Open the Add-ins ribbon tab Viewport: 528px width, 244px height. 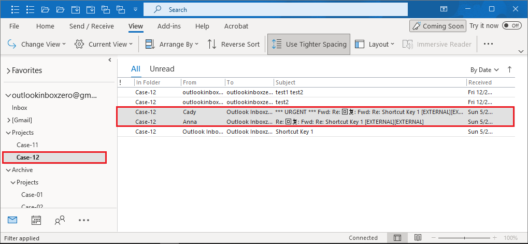pyautogui.click(x=169, y=26)
